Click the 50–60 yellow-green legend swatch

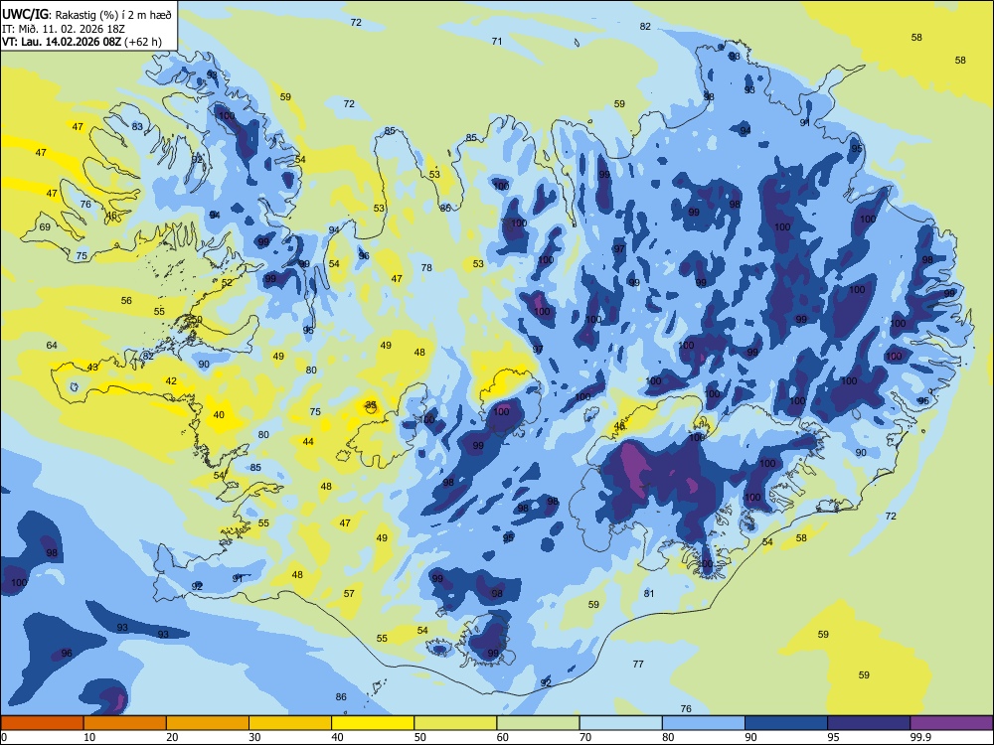(455, 723)
